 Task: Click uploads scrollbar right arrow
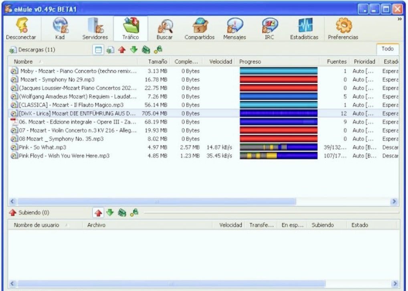pos(395,283)
